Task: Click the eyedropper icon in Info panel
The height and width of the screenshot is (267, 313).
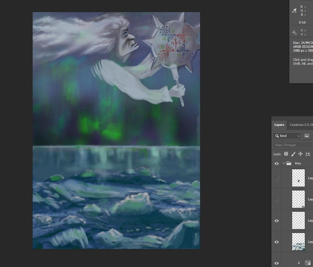Action: 294,11
